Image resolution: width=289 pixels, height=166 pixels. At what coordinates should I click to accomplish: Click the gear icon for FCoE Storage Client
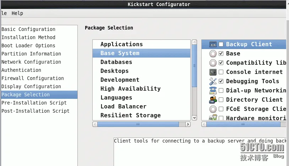point(213,109)
